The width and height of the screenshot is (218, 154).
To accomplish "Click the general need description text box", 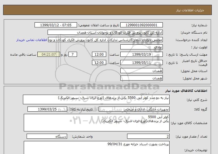I will pos(96,99).
